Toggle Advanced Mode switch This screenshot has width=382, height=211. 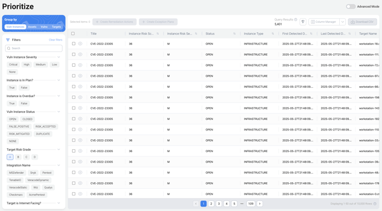pos(351,7)
